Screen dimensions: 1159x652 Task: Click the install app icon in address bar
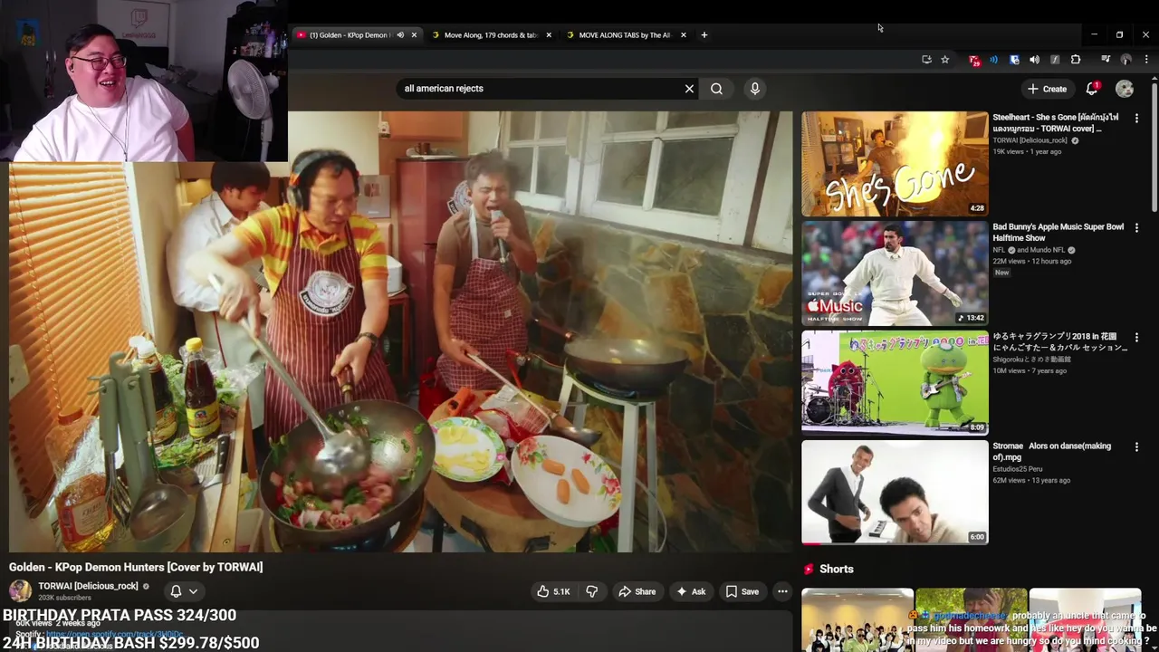point(926,60)
